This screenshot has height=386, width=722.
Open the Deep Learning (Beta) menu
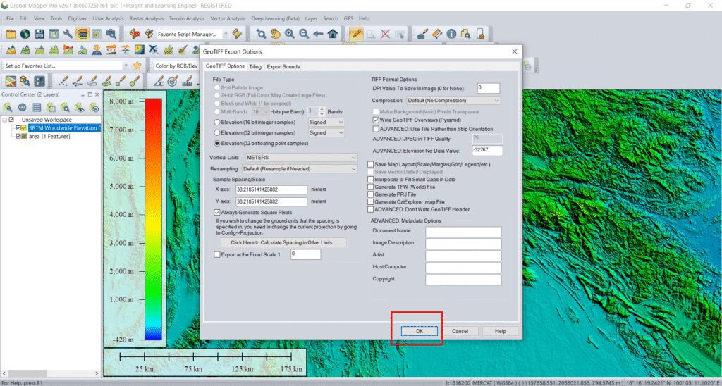pyautogui.click(x=276, y=19)
